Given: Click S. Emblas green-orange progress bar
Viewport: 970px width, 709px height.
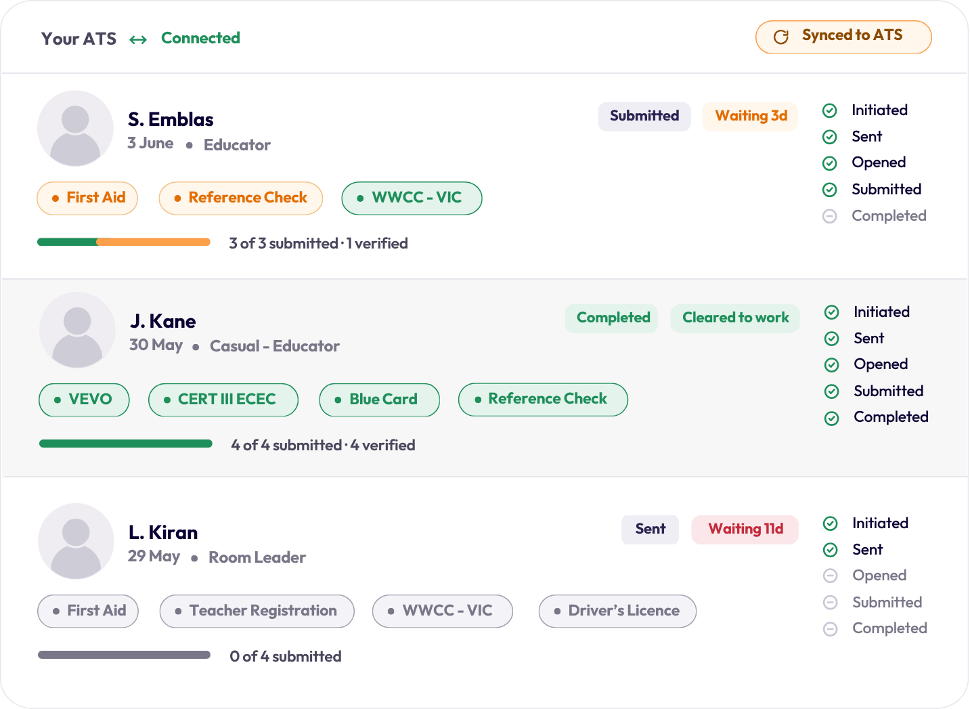Looking at the screenshot, I should coord(124,242).
